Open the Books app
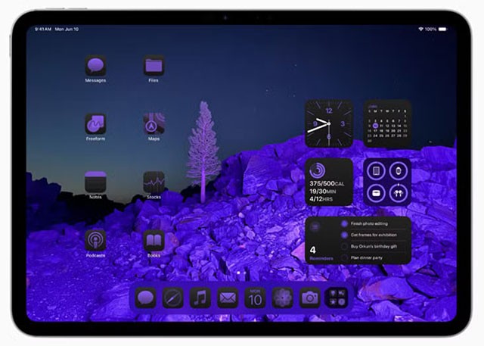 tap(154, 240)
